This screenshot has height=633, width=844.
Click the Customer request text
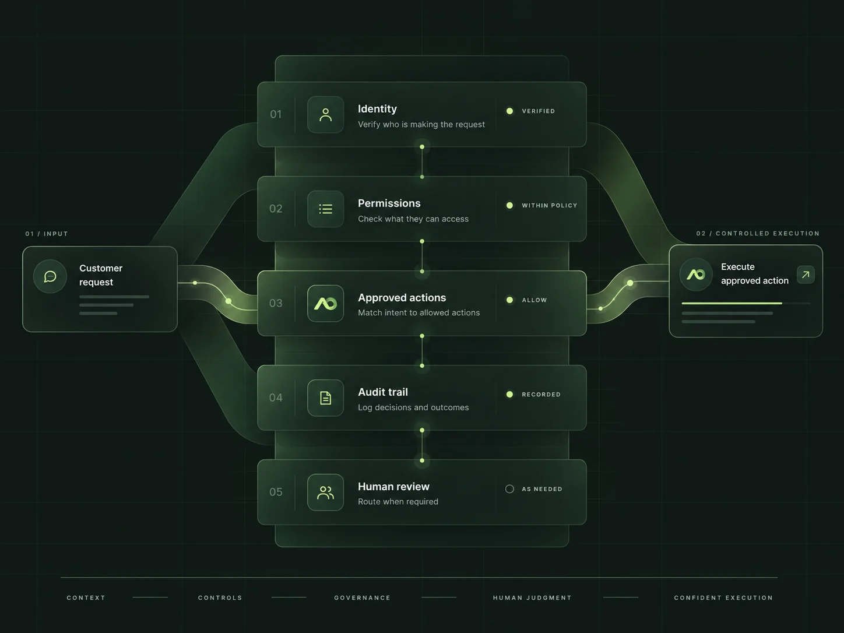click(x=101, y=275)
